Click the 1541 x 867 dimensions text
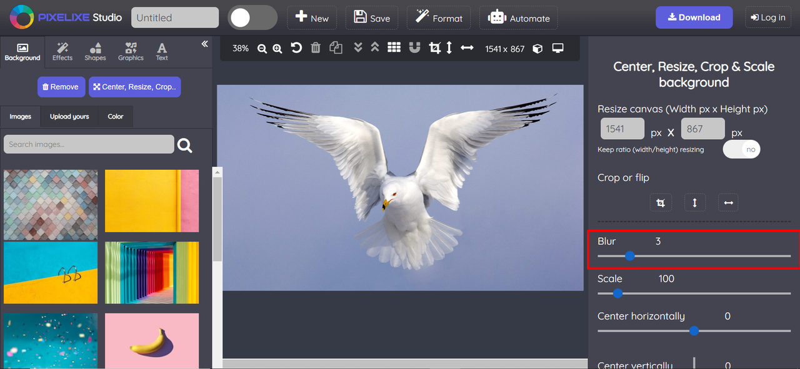The width and height of the screenshot is (800, 369). tap(505, 49)
